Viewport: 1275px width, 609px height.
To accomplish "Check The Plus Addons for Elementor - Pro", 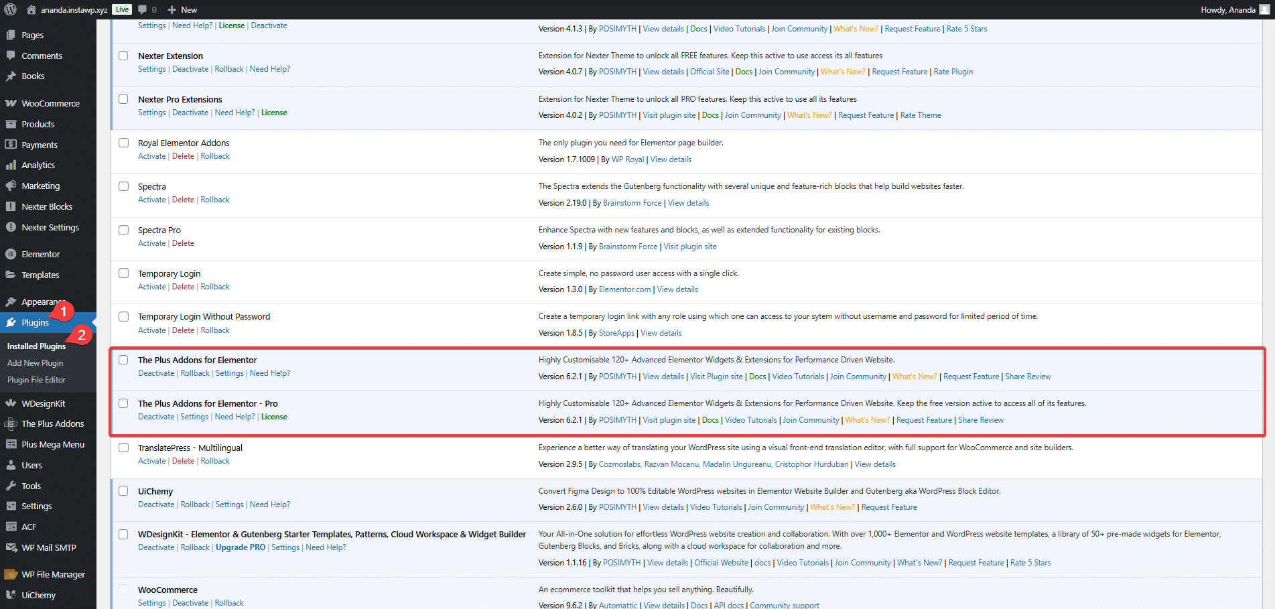I will (123, 403).
